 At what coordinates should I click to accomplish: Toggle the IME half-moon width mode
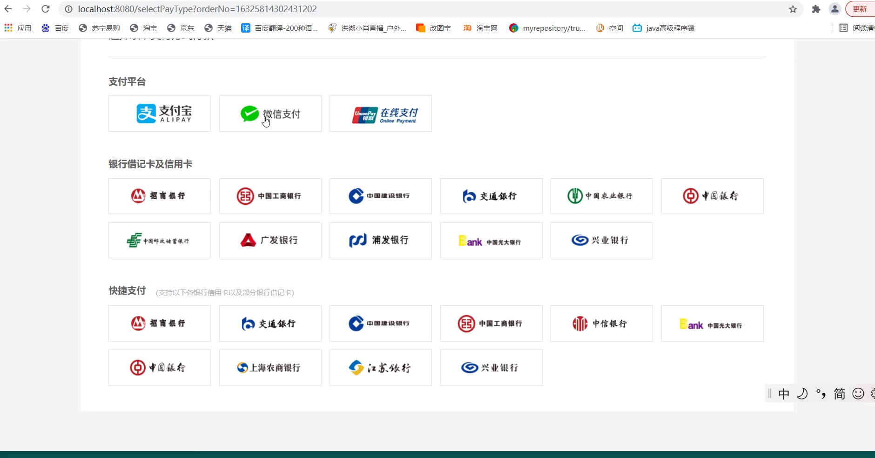click(802, 394)
